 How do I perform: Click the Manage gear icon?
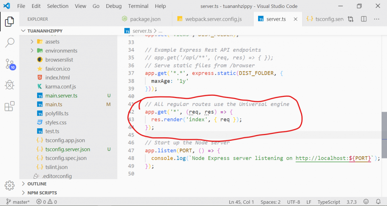coord(9,185)
